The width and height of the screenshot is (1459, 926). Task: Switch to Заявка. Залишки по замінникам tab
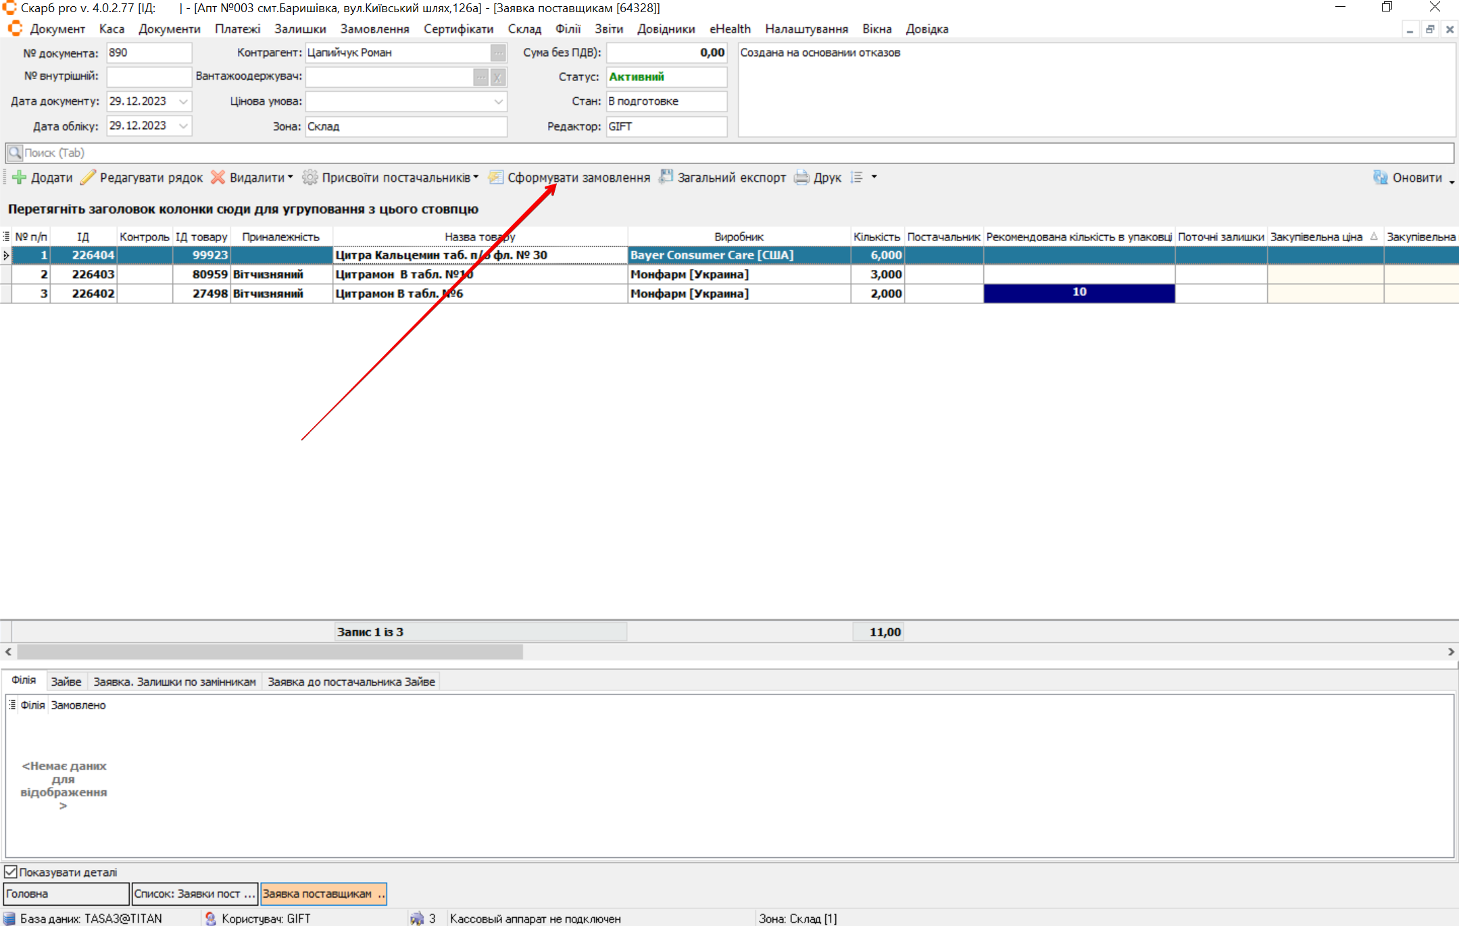[x=174, y=681]
